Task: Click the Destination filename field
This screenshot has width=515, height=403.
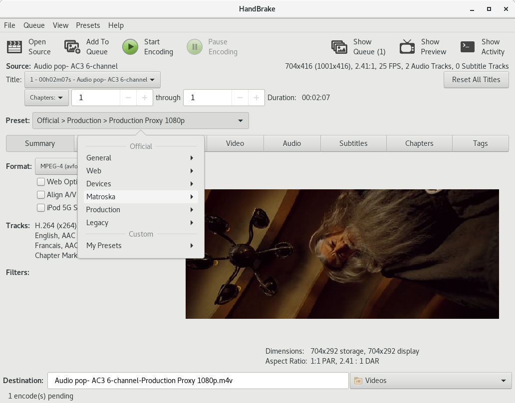Action: click(x=198, y=381)
